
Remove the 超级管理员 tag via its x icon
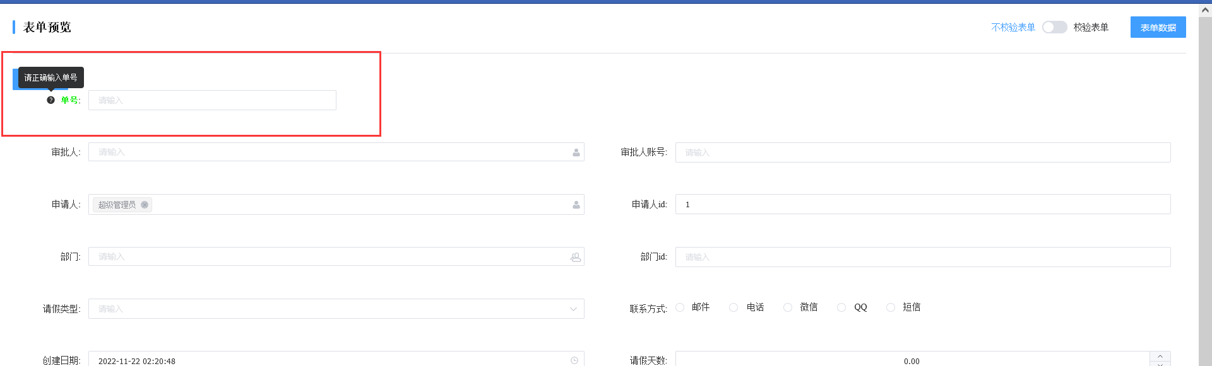tap(145, 205)
